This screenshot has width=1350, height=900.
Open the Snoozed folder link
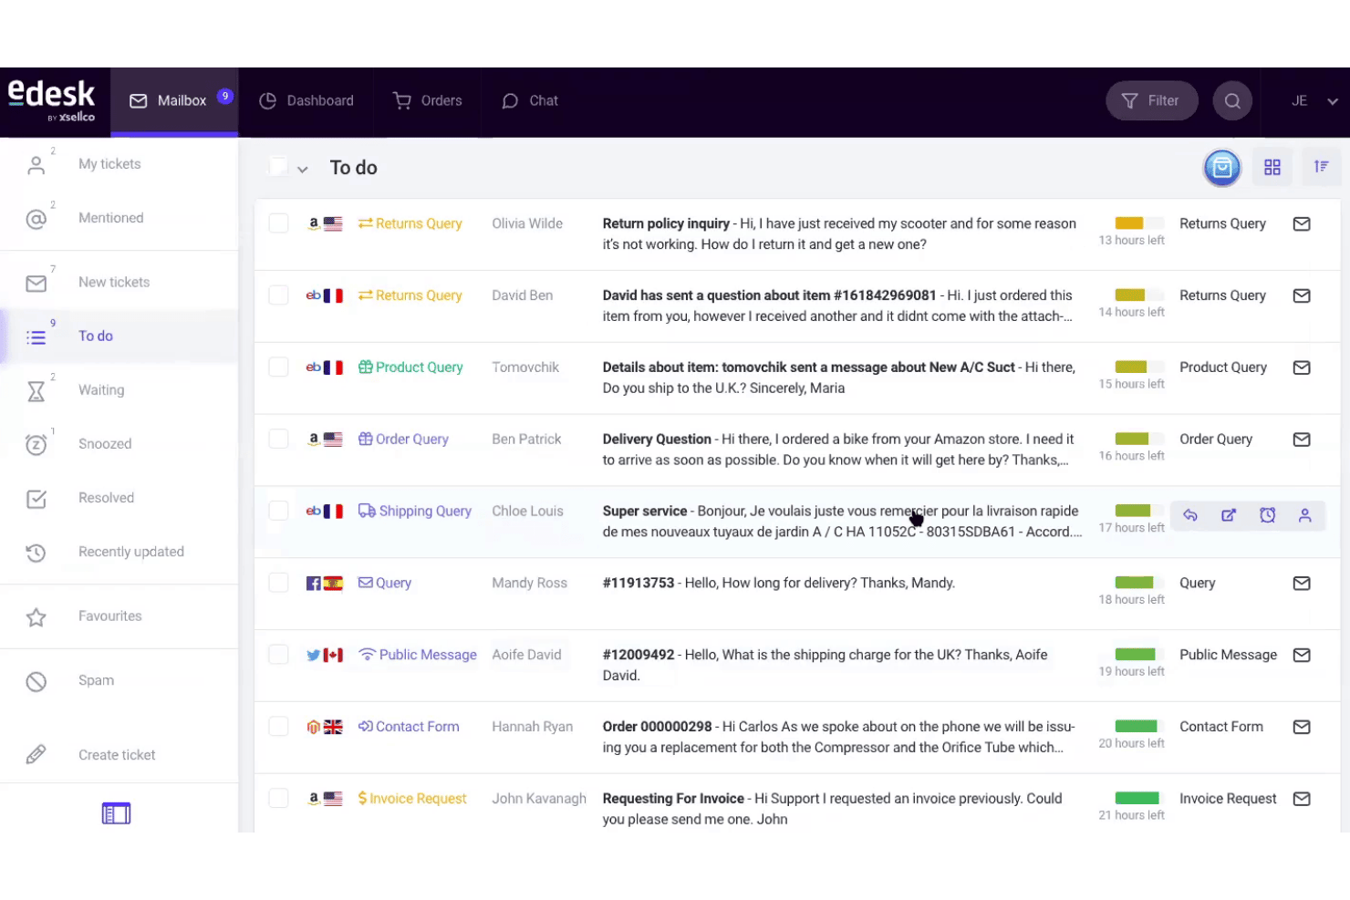click(105, 444)
